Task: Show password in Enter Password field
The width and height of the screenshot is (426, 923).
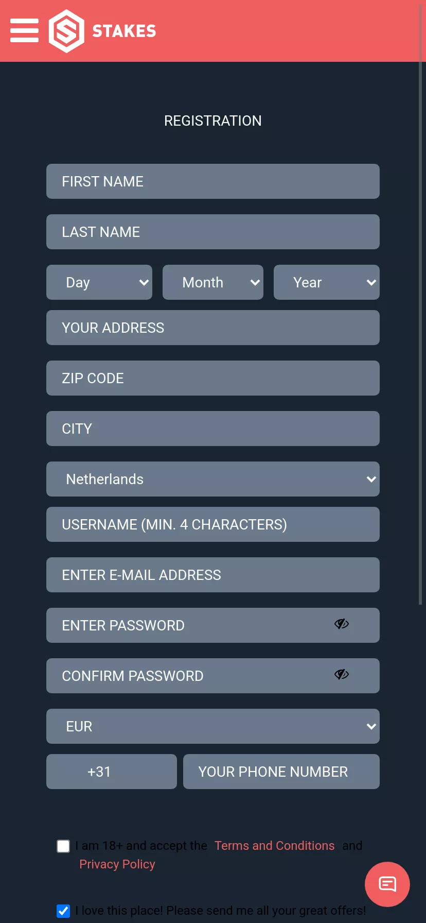Action: pyautogui.click(x=342, y=624)
